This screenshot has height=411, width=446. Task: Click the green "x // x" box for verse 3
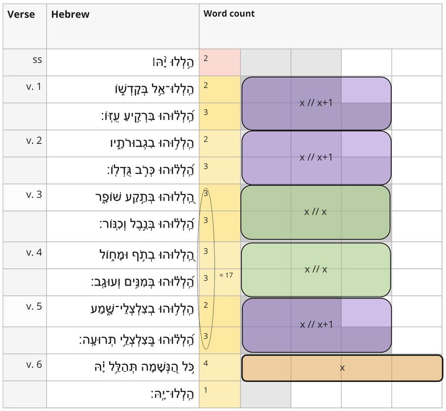coord(315,212)
